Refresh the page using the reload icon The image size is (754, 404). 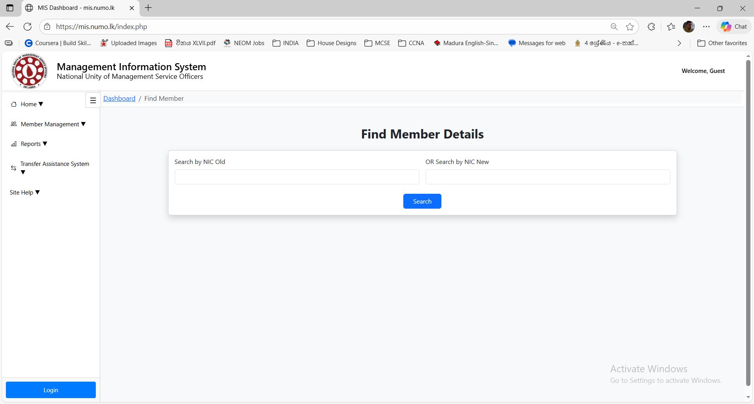pos(27,26)
